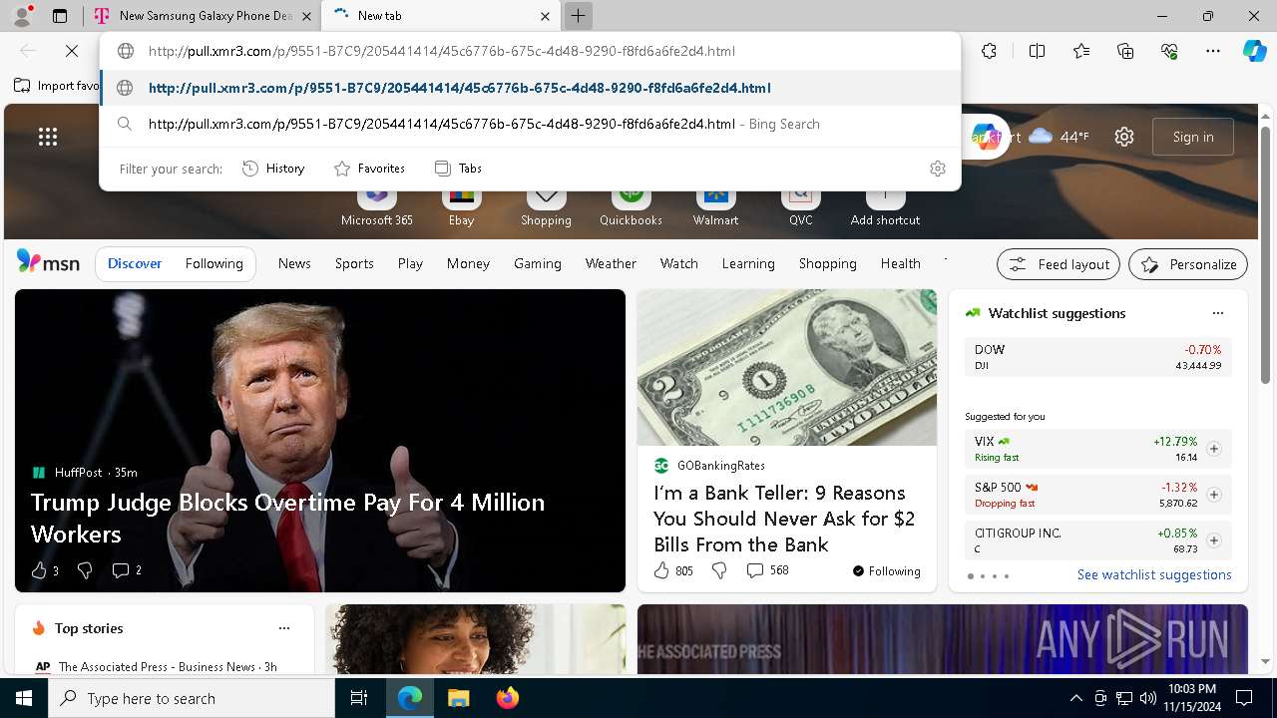The width and height of the screenshot is (1277, 718).
Task: Open the Feed layout options
Action: tap(1059, 264)
